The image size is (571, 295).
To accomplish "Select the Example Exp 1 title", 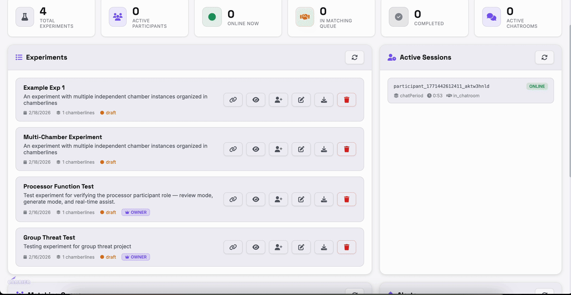I will (x=44, y=88).
